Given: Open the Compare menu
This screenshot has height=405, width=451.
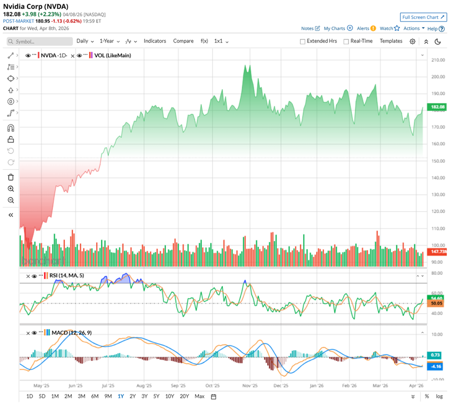Looking at the screenshot, I should click(183, 41).
